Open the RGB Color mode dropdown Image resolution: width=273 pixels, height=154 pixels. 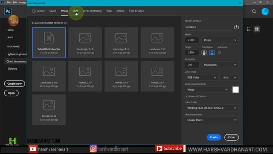[201, 77]
